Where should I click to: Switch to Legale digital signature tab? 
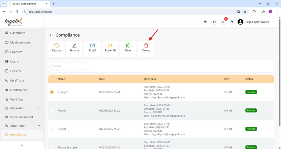(29, 4)
